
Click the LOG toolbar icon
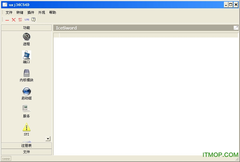click(x=27, y=19)
